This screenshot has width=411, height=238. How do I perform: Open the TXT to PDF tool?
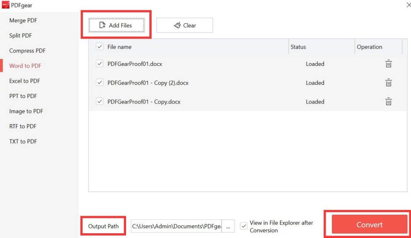coord(22,141)
